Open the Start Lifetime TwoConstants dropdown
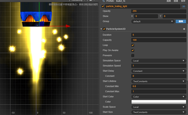This screenshot has height=115, width=188. (159, 81)
